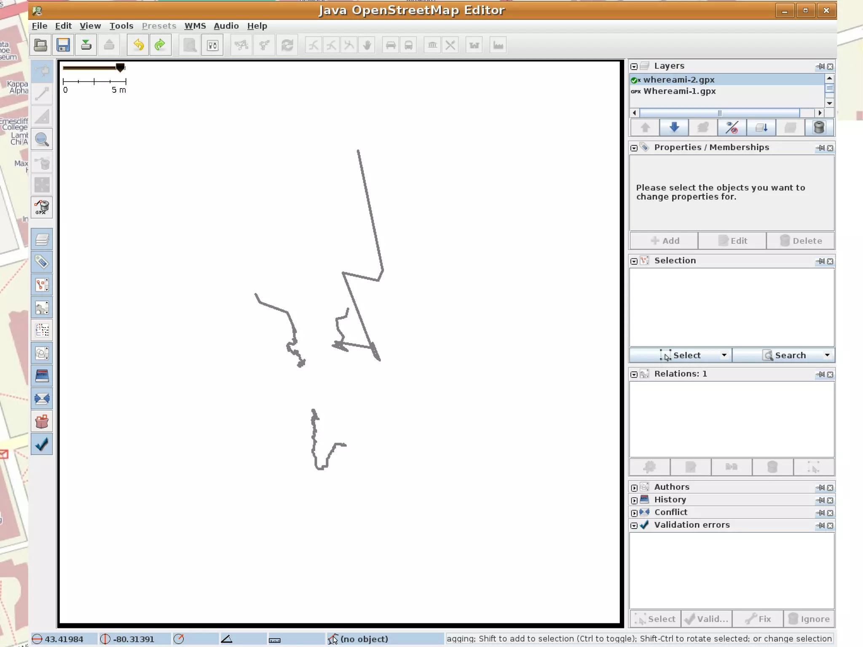
Task: Select the Zoom magnifier tool
Action: click(x=42, y=140)
